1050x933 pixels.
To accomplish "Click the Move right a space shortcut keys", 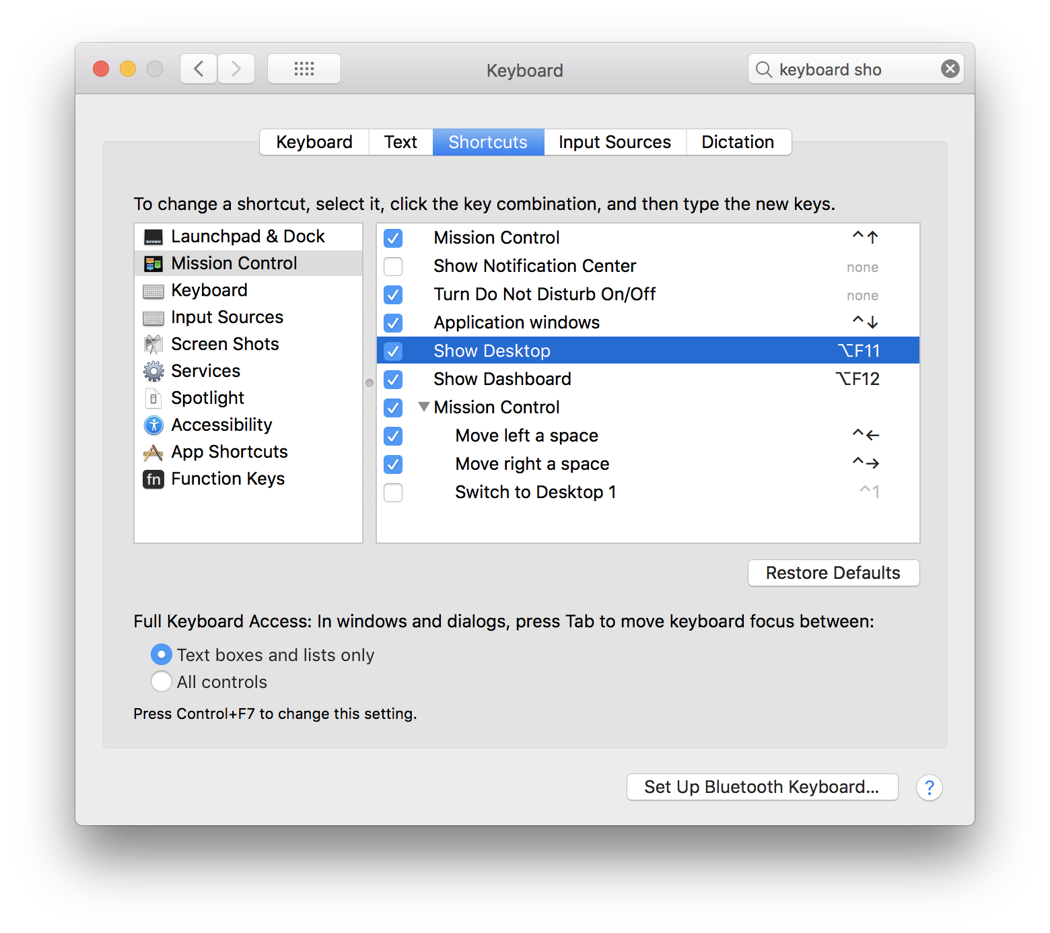I will [x=866, y=463].
